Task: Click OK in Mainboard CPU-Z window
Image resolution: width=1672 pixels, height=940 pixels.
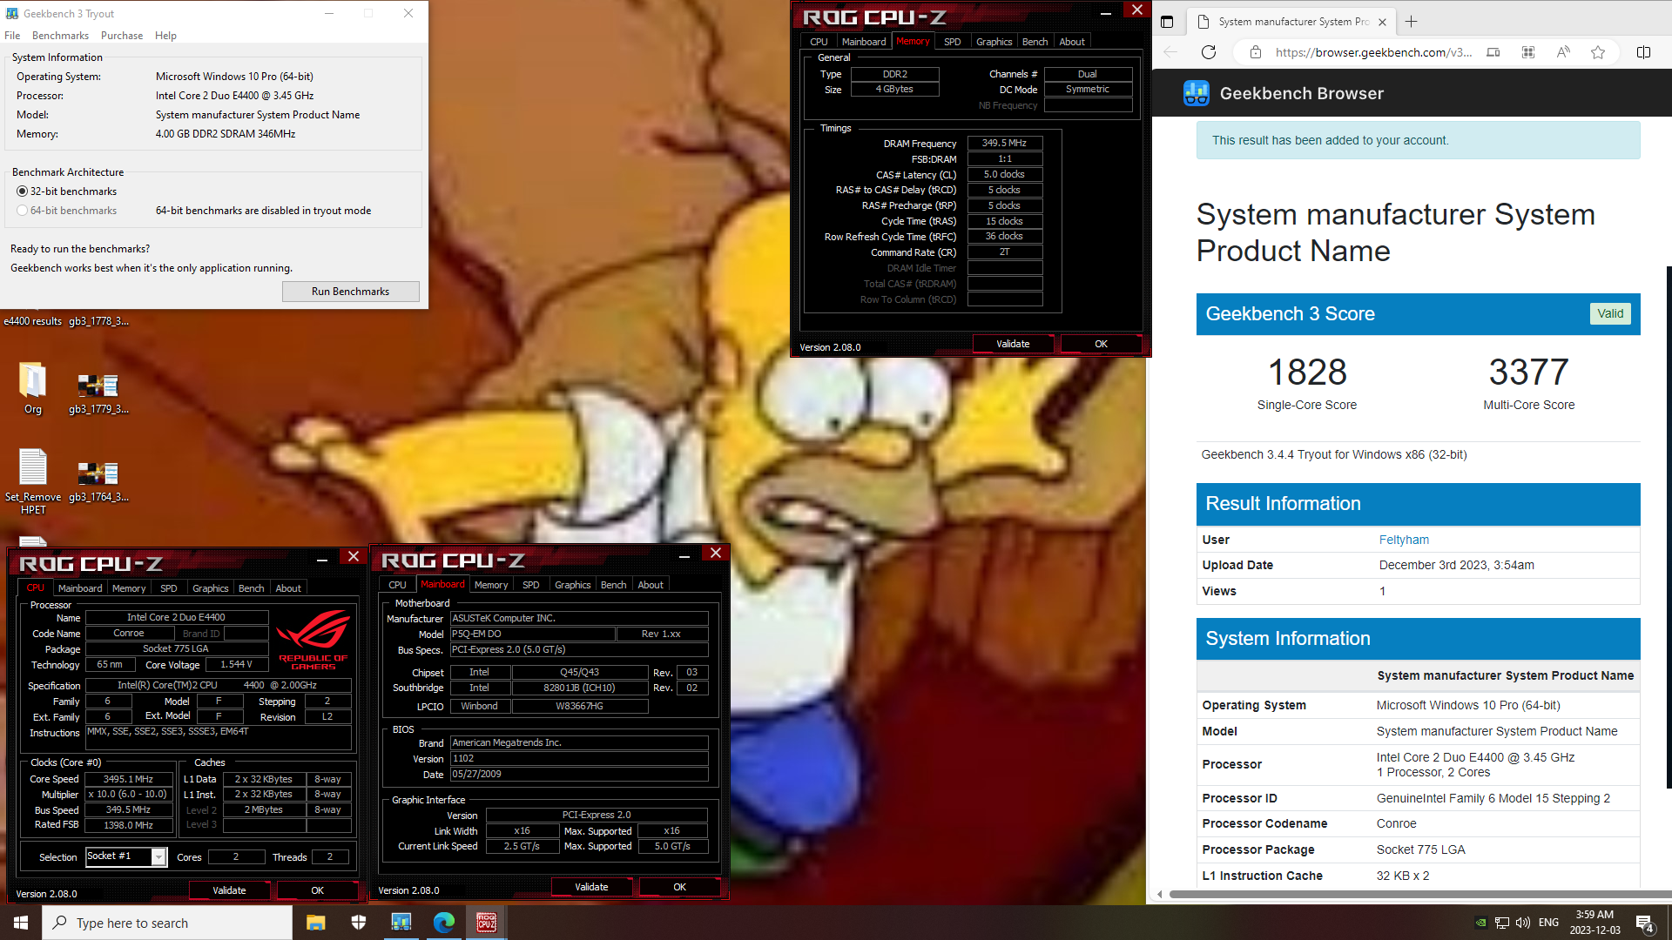Action: (679, 887)
